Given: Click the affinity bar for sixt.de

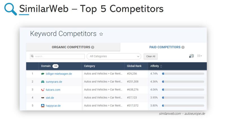Looking at the screenshot, I should pyautogui.click(x=183, y=97).
